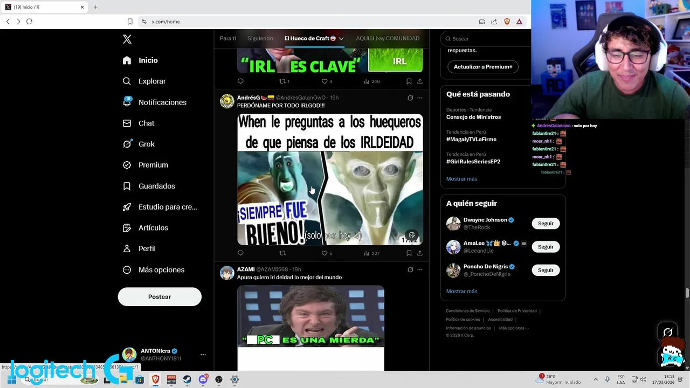Like the post with 4 likes

[x=327, y=81]
